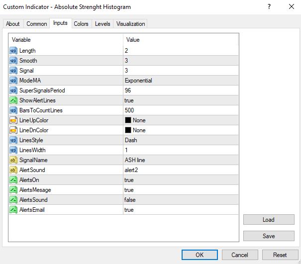
Task: Switch to the Colors tab
Action: coord(81,24)
